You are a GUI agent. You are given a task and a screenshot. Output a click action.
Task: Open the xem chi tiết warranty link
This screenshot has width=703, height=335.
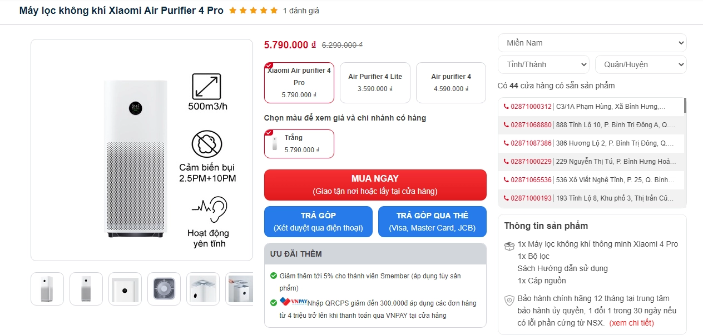pyautogui.click(x=631, y=323)
